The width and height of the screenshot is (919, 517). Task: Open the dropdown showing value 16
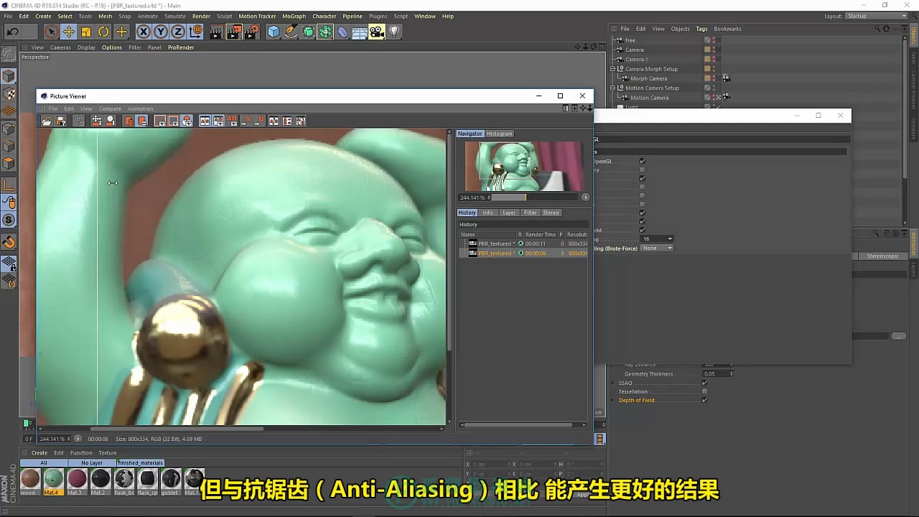click(657, 239)
